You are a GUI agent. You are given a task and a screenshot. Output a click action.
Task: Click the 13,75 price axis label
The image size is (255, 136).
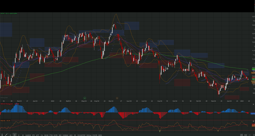[x=254, y=17]
